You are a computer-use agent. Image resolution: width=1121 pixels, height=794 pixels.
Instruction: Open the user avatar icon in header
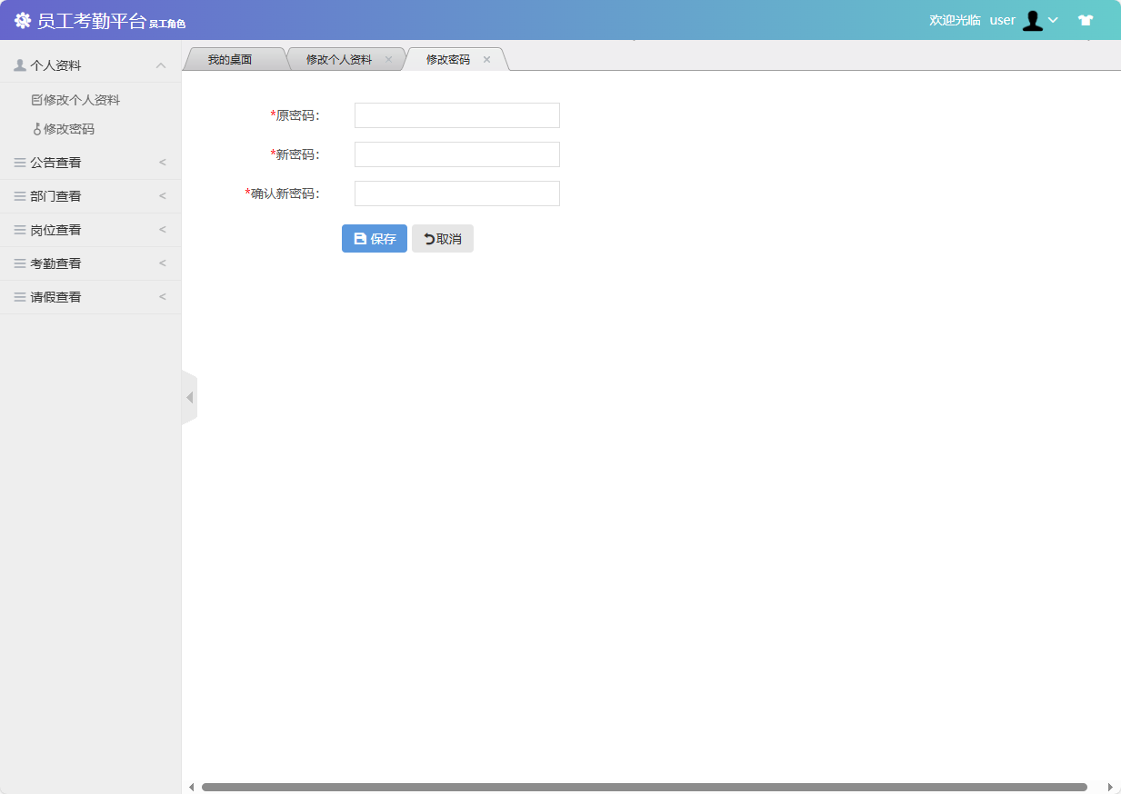tap(1033, 19)
